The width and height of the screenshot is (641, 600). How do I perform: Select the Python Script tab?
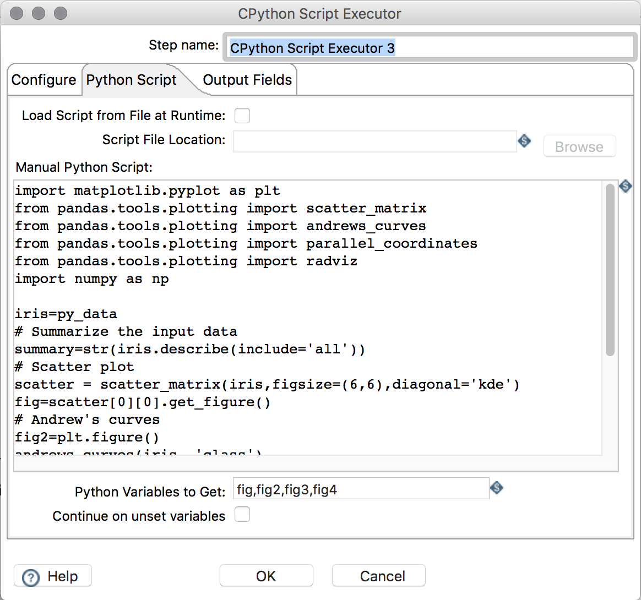click(x=132, y=80)
